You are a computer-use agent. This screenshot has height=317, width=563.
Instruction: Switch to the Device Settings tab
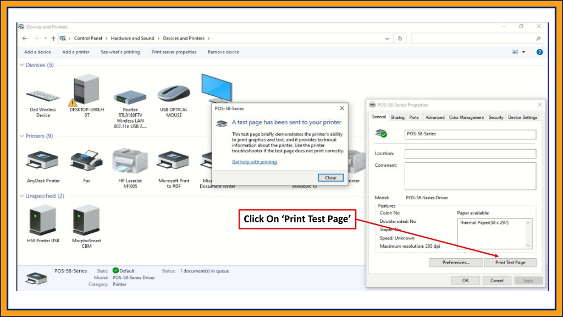tap(522, 118)
